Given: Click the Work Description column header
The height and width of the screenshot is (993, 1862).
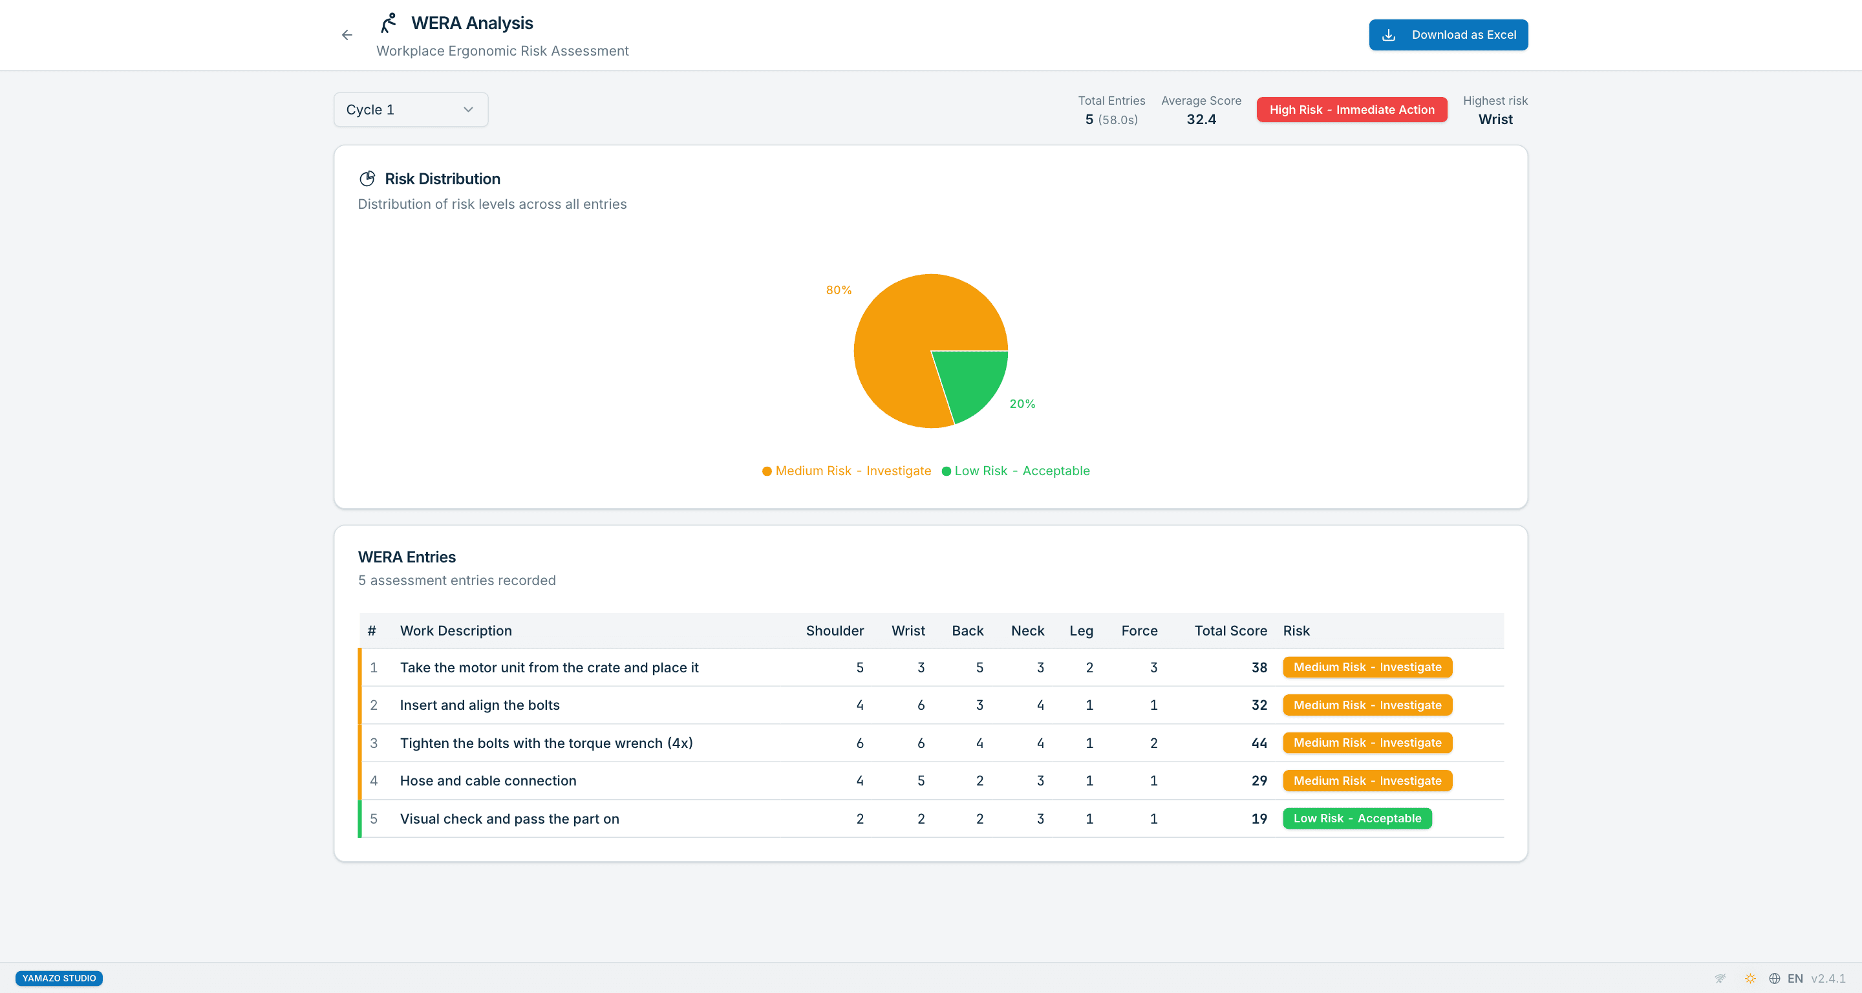Looking at the screenshot, I should tap(456, 631).
